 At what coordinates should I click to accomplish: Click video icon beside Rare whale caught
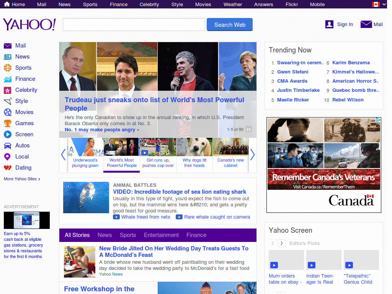coord(179,217)
